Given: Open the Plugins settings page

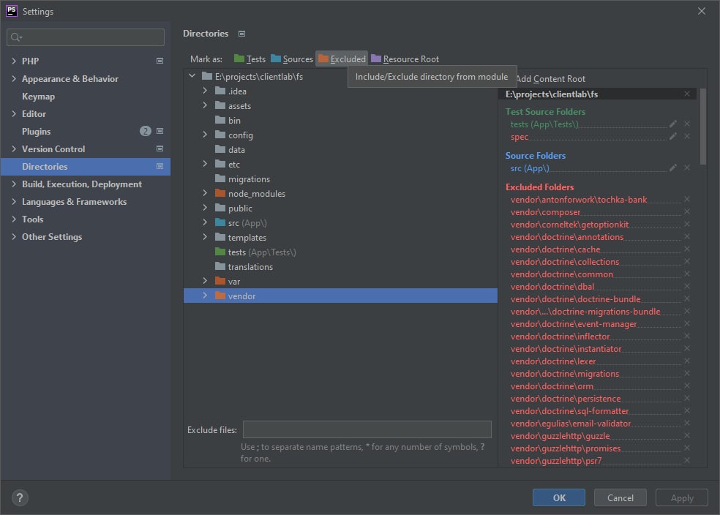Looking at the screenshot, I should tap(37, 132).
